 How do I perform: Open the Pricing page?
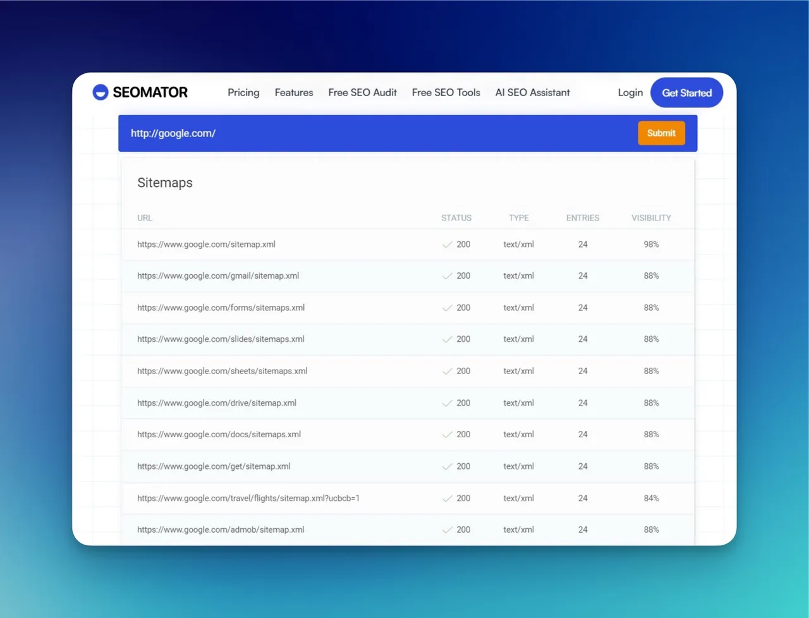pyautogui.click(x=243, y=92)
